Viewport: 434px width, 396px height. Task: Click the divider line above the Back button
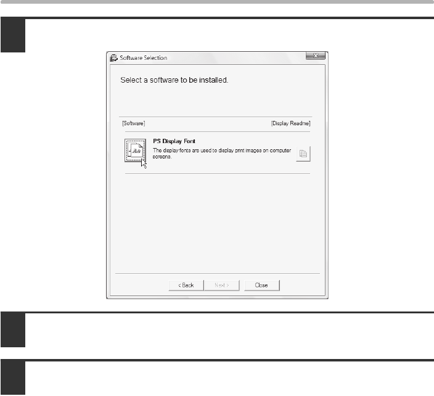point(217,273)
